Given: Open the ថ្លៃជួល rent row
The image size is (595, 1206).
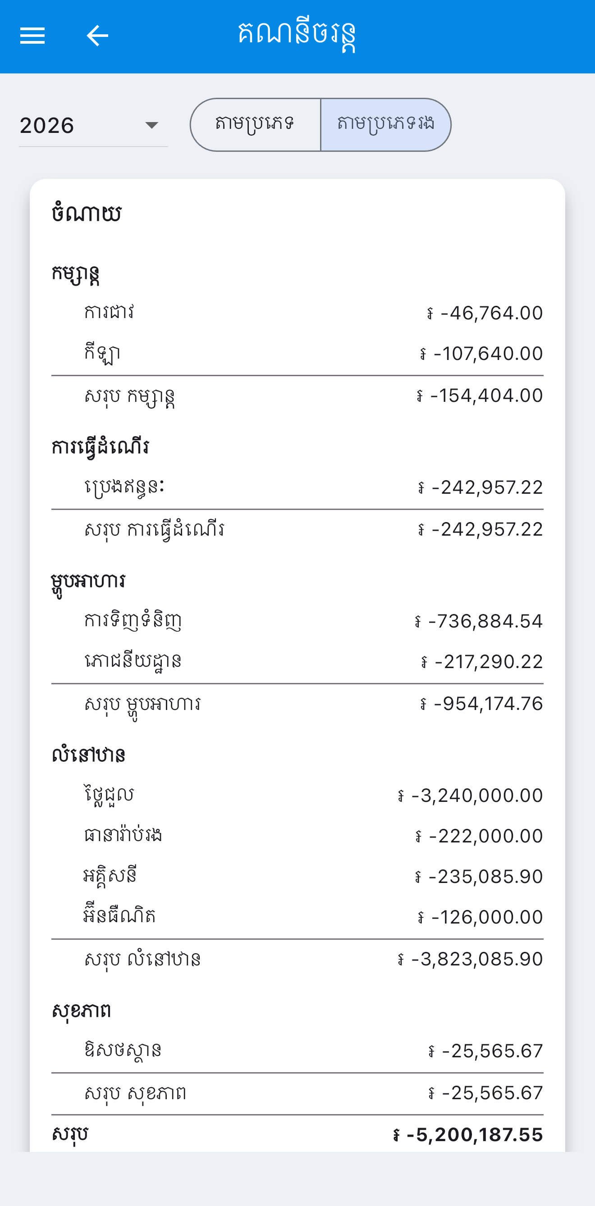Looking at the screenshot, I should [297, 795].
